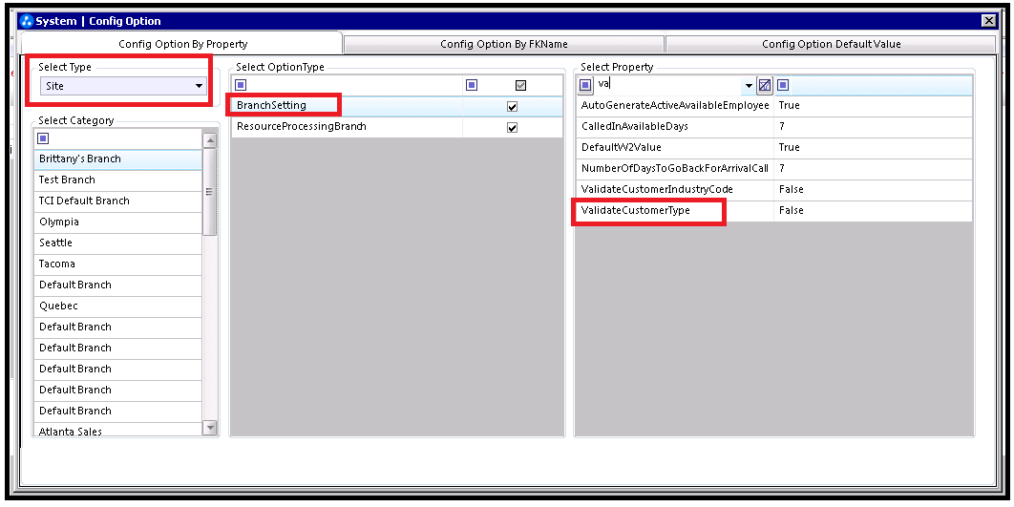Select Quebec category
Image resolution: width=1014 pixels, height=507 pixels.
coord(117,306)
